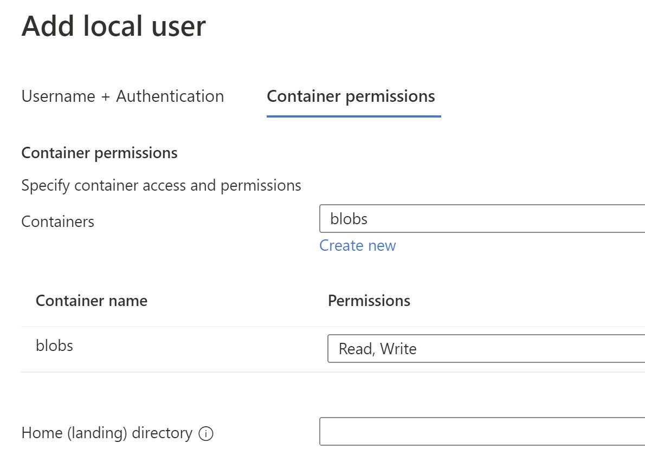
Task: Click the Permissions column header
Action: click(369, 301)
